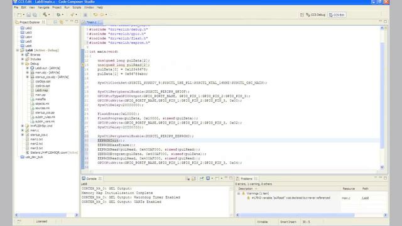The image size is (402, 226).
Task: Open the File menu
Action: (16, 8)
